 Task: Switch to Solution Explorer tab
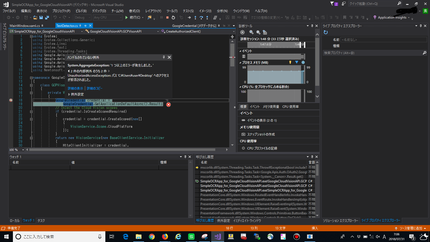[340, 220]
